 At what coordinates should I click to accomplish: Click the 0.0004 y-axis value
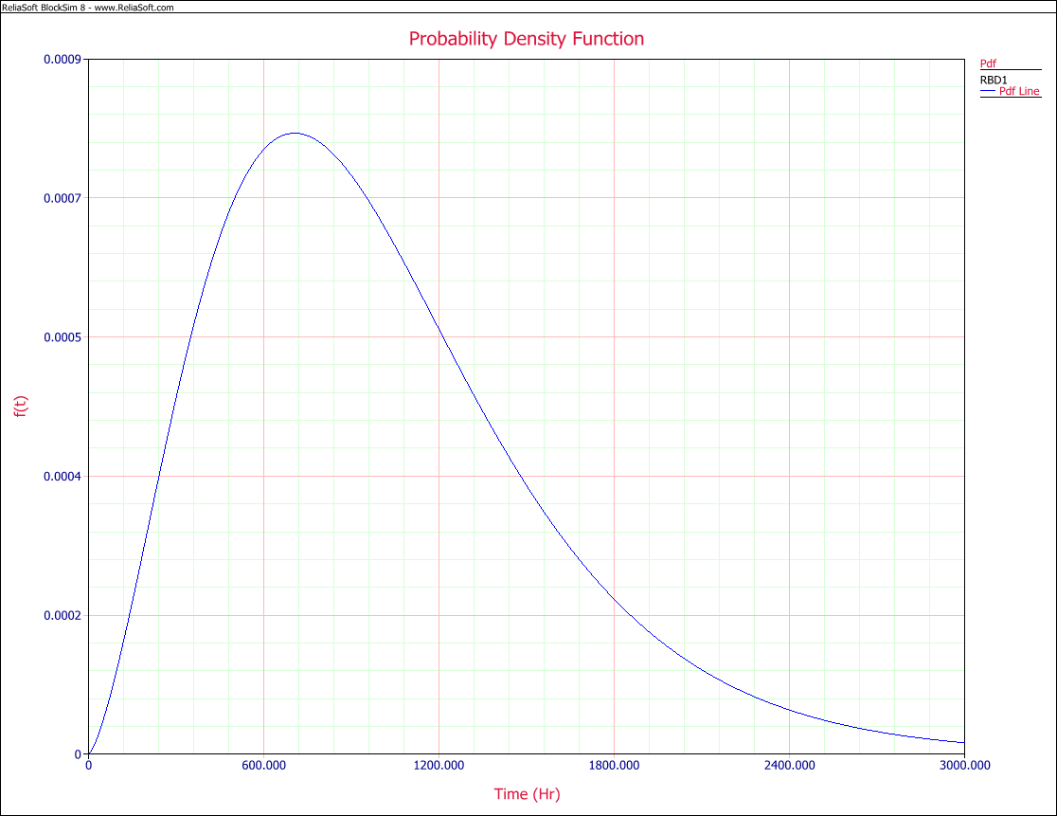coord(62,477)
